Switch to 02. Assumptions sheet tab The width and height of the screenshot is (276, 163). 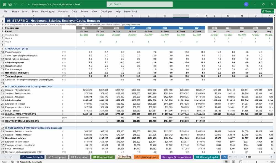tap(57, 157)
